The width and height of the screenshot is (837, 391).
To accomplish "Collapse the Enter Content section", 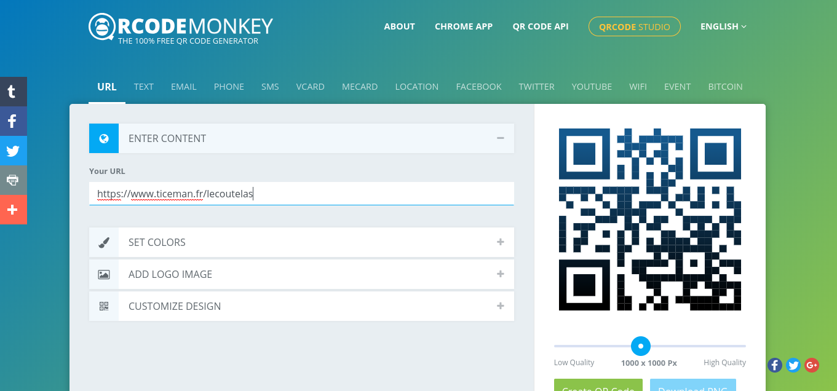I will pyautogui.click(x=501, y=138).
